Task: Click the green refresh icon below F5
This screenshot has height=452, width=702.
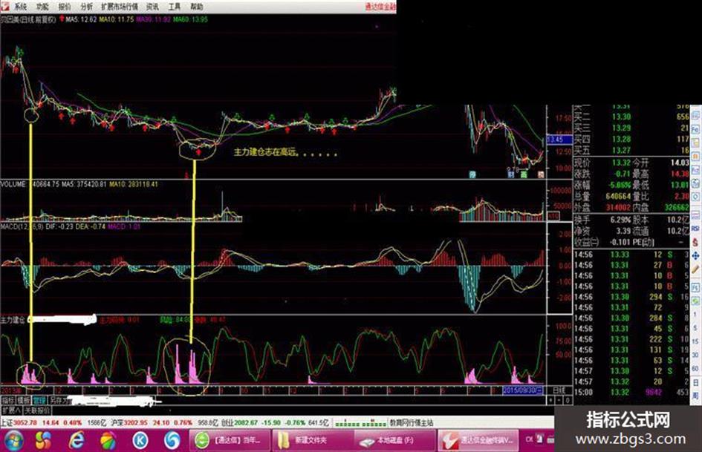Action: [x=696, y=301]
